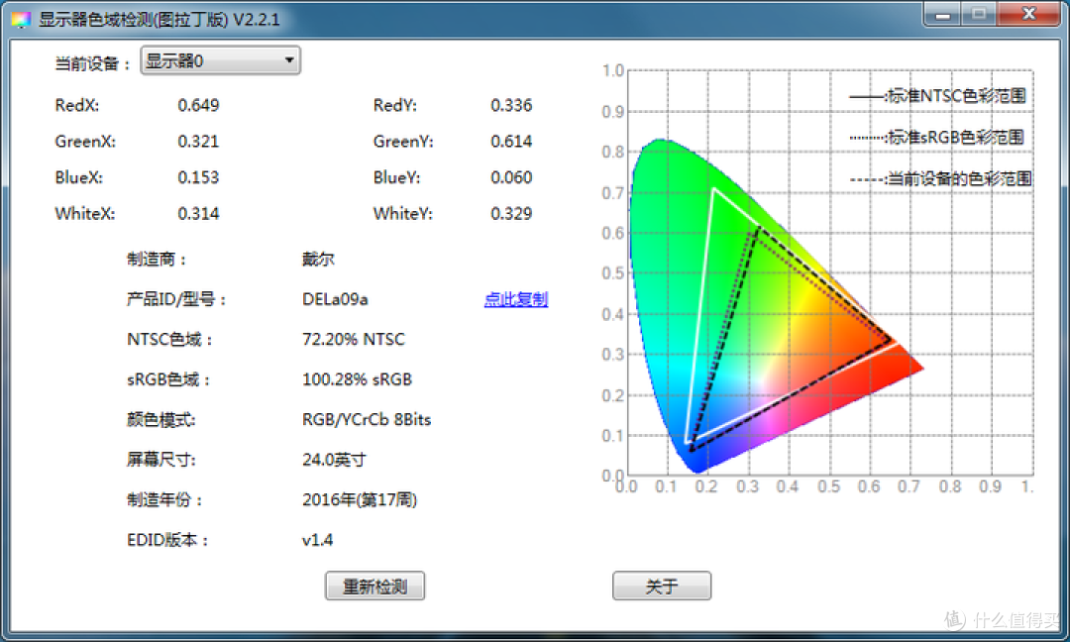This screenshot has width=1070, height=642.
Task: Select the RedY value 0.336
Action: 511,105
